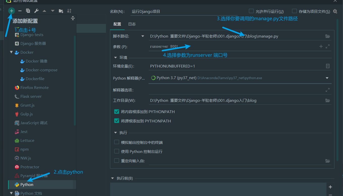The image size is (343, 196).
Task: Click the copy configuration icon
Action: pos(28,11)
